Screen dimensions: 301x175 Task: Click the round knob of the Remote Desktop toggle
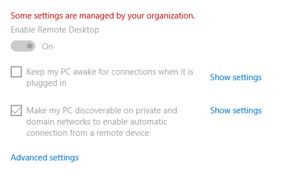[29, 46]
